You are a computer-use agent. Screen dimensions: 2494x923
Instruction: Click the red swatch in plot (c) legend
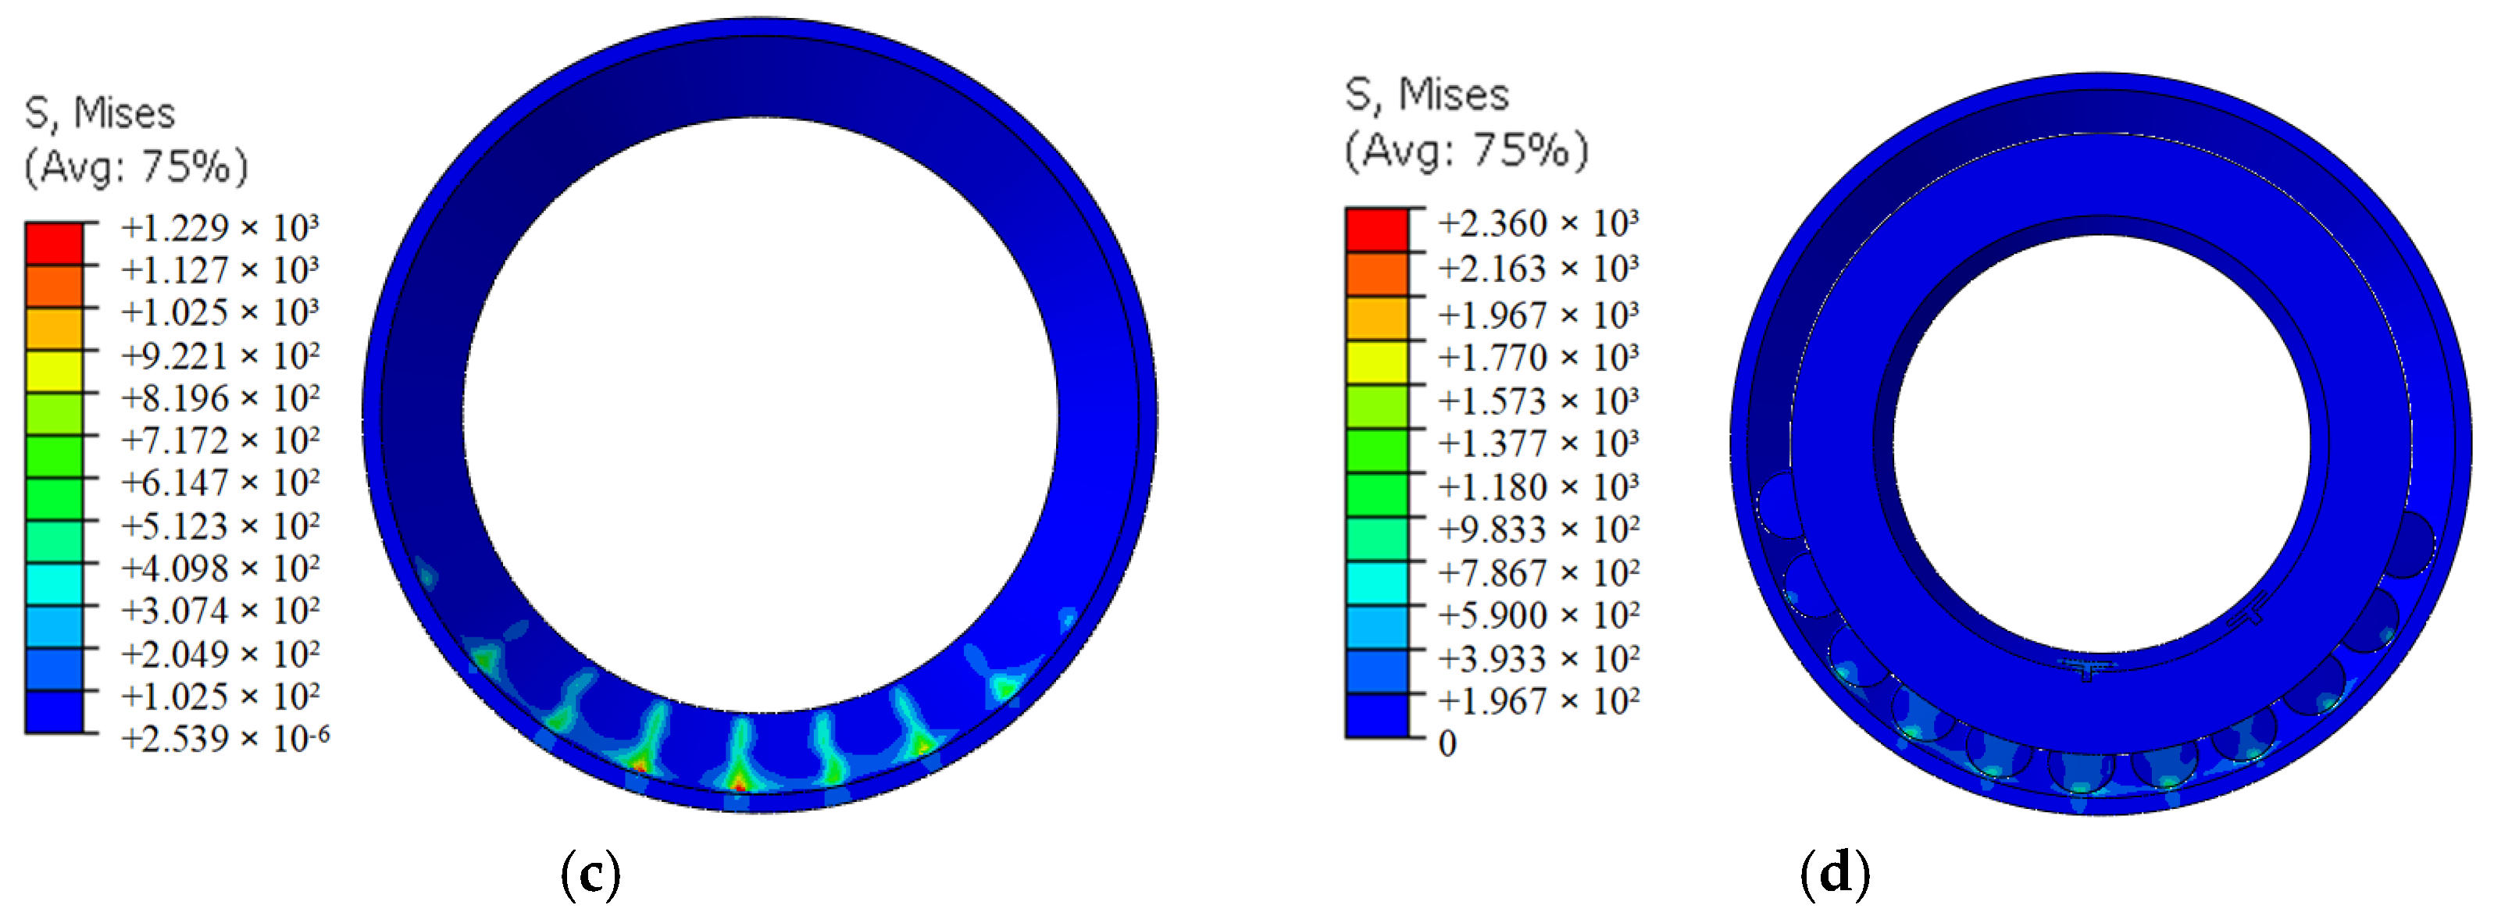[x=54, y=244]
